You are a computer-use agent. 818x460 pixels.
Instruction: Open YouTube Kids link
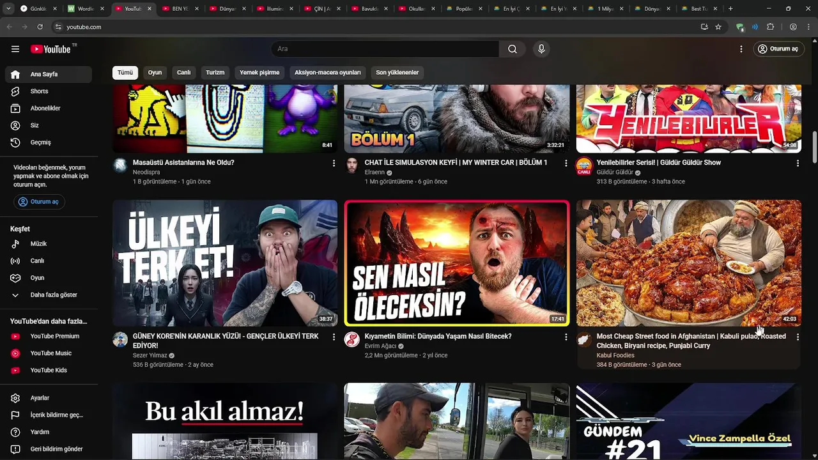49,371
